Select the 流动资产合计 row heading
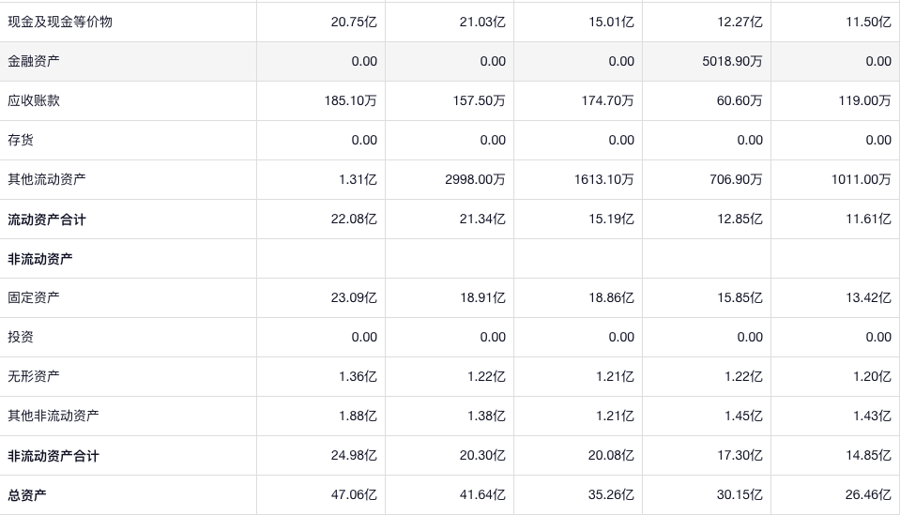The width and height of the screenshot is (900, 515). coord(47,220)
